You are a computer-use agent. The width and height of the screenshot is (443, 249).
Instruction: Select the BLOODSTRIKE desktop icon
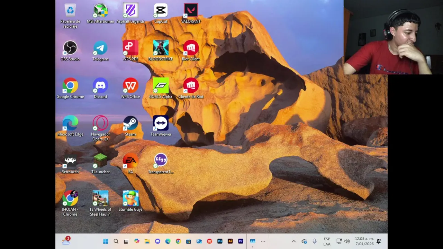(x=161, y=51)
